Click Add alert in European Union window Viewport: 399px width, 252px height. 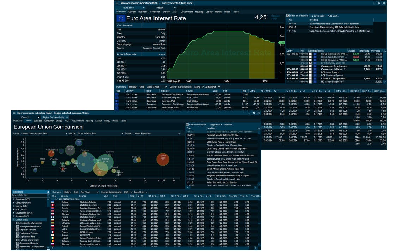(x=229, y=125)
